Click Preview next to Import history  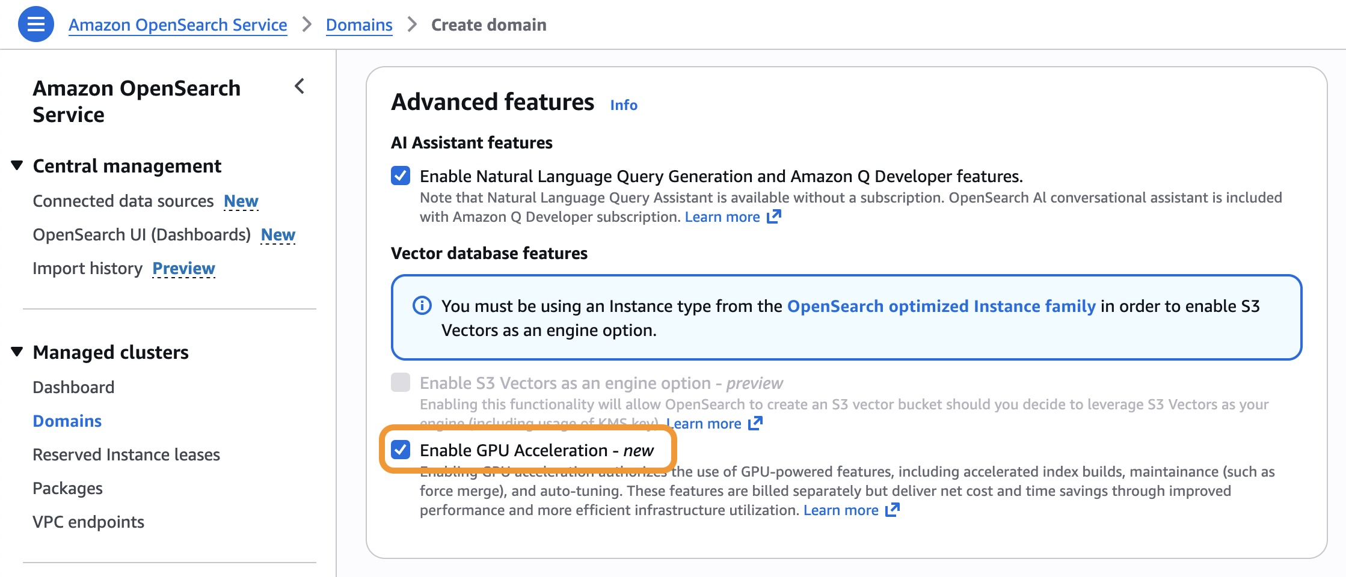tap(184, 268)
